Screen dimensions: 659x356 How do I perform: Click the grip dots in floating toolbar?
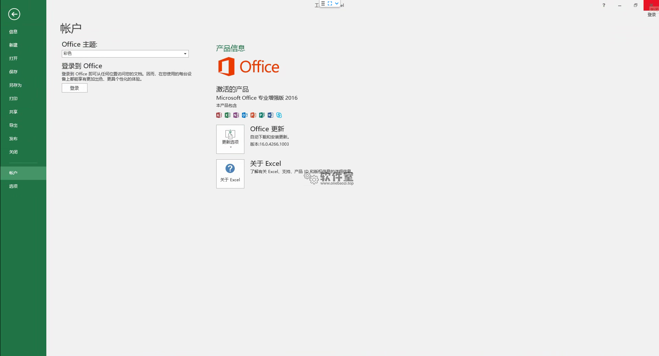(x=323, y=3)
